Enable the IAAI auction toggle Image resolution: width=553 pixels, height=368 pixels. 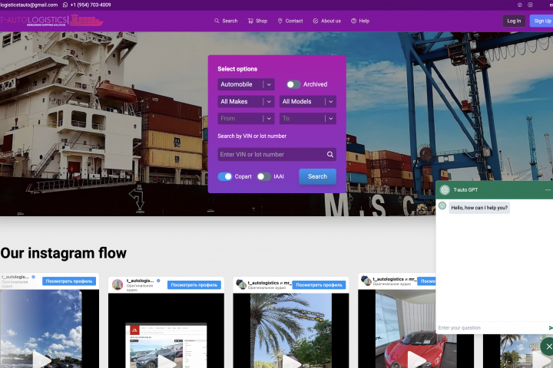263,176
